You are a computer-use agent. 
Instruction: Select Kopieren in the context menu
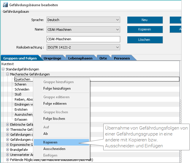tap(50, 142)
